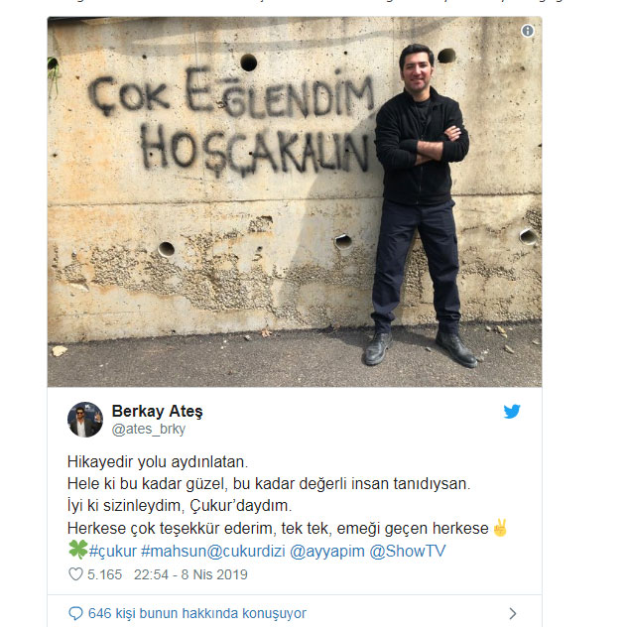This screenshot has height=627, width=627.
Task: Open the Twitter bird logo
Action: 512,412
